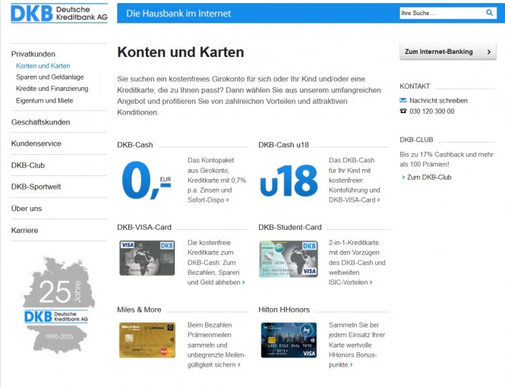Click the Miles & More description about Prämienmeilen
This screenshot has height=387, width=505.
coord(216,345)
